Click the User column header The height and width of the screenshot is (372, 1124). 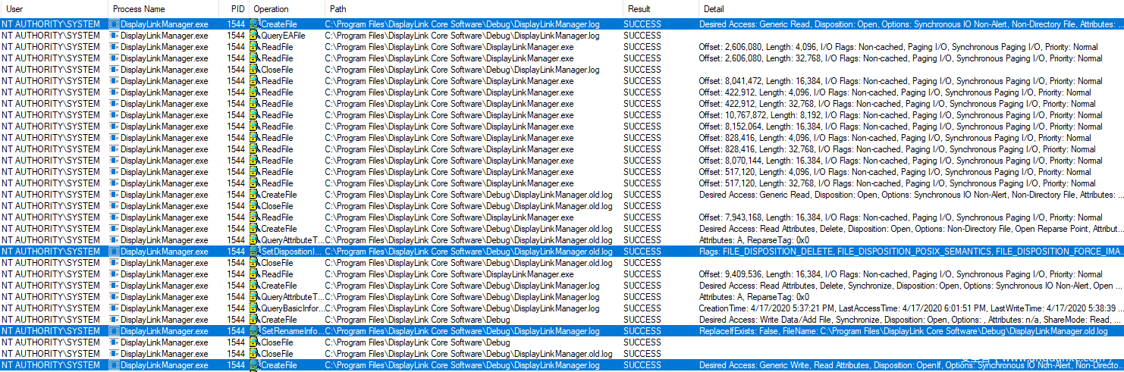click(15, 8)
